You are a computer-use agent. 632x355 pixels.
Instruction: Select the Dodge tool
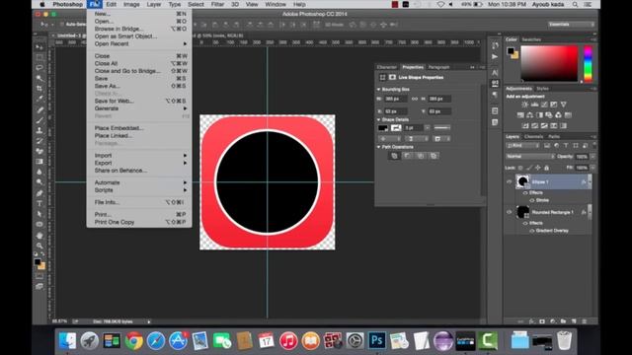click(39, 182)
